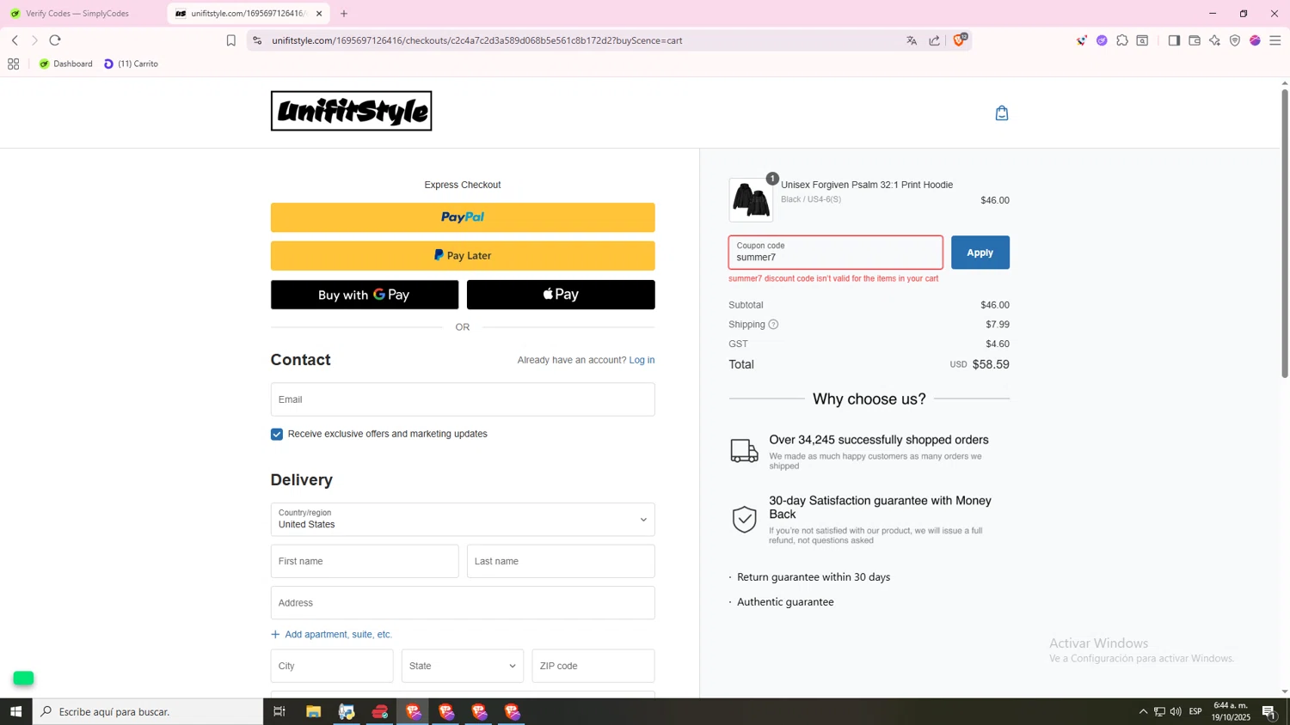
Task: Open (11) Carrito bookmark
Action: click(x=131, y=64)
